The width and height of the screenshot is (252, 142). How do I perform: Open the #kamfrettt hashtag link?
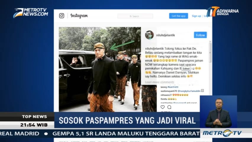coord(173,87)
